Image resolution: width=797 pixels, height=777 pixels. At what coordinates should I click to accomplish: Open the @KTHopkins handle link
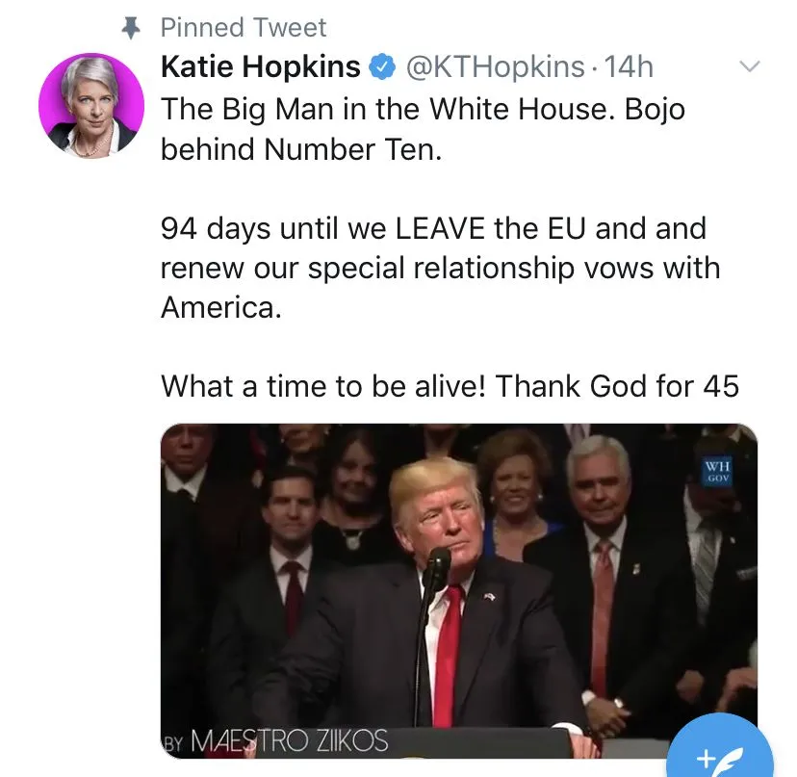(x=495, y=66)
